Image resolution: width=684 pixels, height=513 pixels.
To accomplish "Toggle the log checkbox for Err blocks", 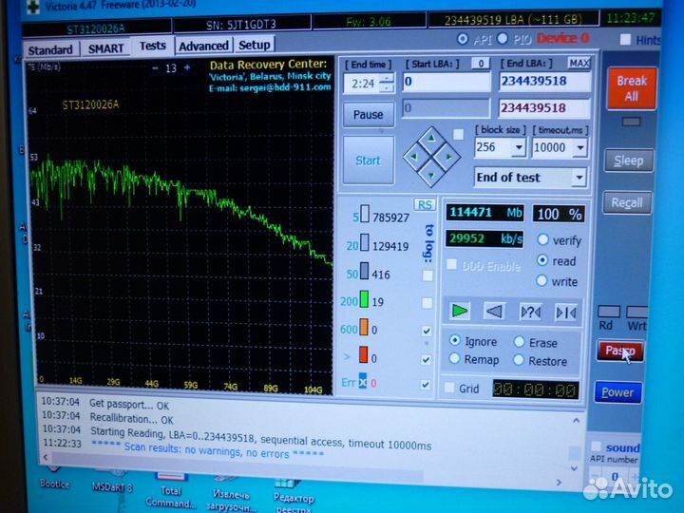I will [x=426, y=385].
